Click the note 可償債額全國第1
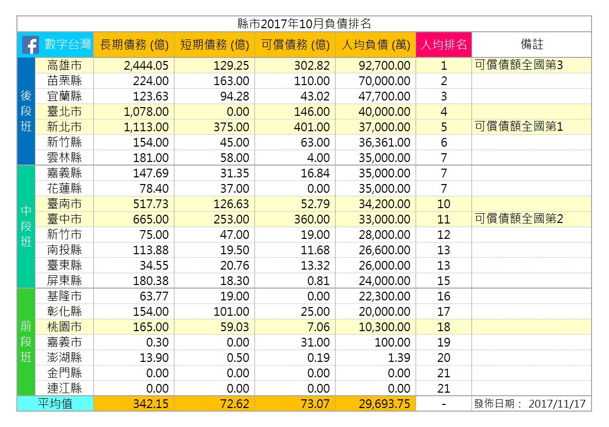This screenshot has height=427, width=609. click(x=519, y=127)
